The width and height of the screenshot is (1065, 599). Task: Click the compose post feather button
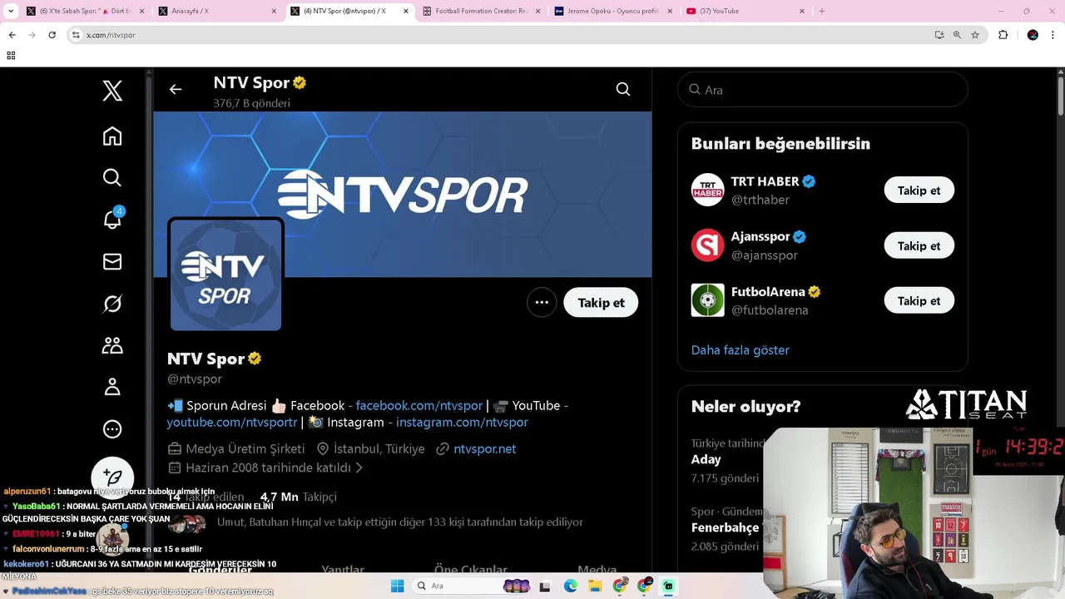pyautogui.click(x=112, y=478)
